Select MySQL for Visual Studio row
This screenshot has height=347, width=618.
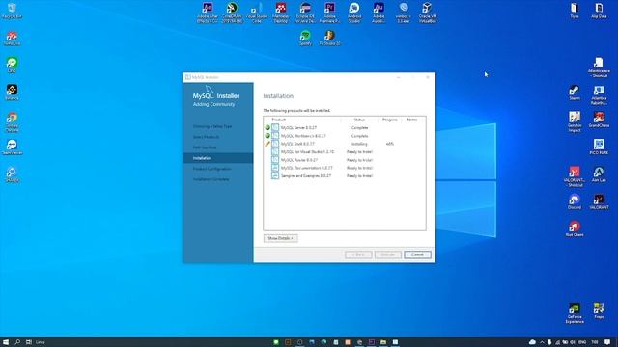345,152
